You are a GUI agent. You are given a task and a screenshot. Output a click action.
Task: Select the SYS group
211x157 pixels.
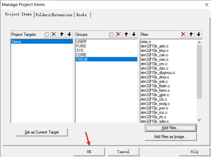(106, 50)
